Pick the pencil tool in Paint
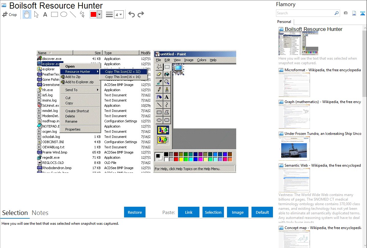 tap(159, 90)
